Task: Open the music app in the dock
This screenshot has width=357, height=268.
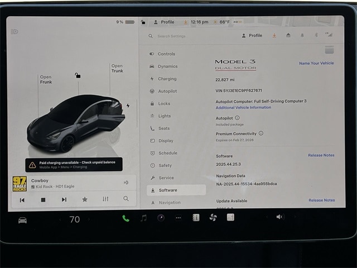Action: (x=143, y=218)
